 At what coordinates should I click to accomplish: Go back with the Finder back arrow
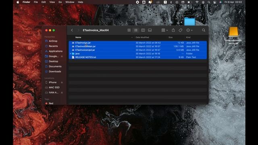click(72, 30)
